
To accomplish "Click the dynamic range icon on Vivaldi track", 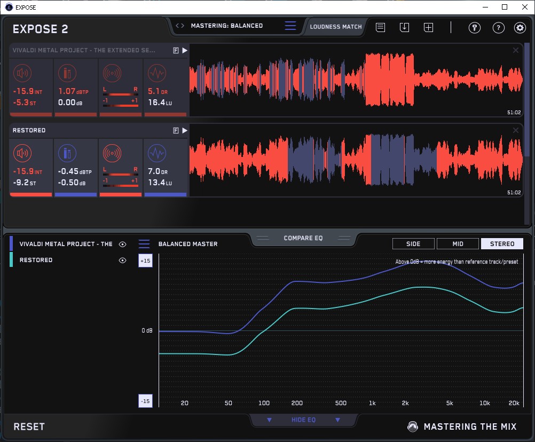I will tap(157, 73).
